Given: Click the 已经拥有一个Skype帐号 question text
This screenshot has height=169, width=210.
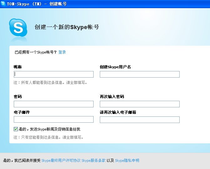Looking at the screenshot, I should (x=35, y=52).
